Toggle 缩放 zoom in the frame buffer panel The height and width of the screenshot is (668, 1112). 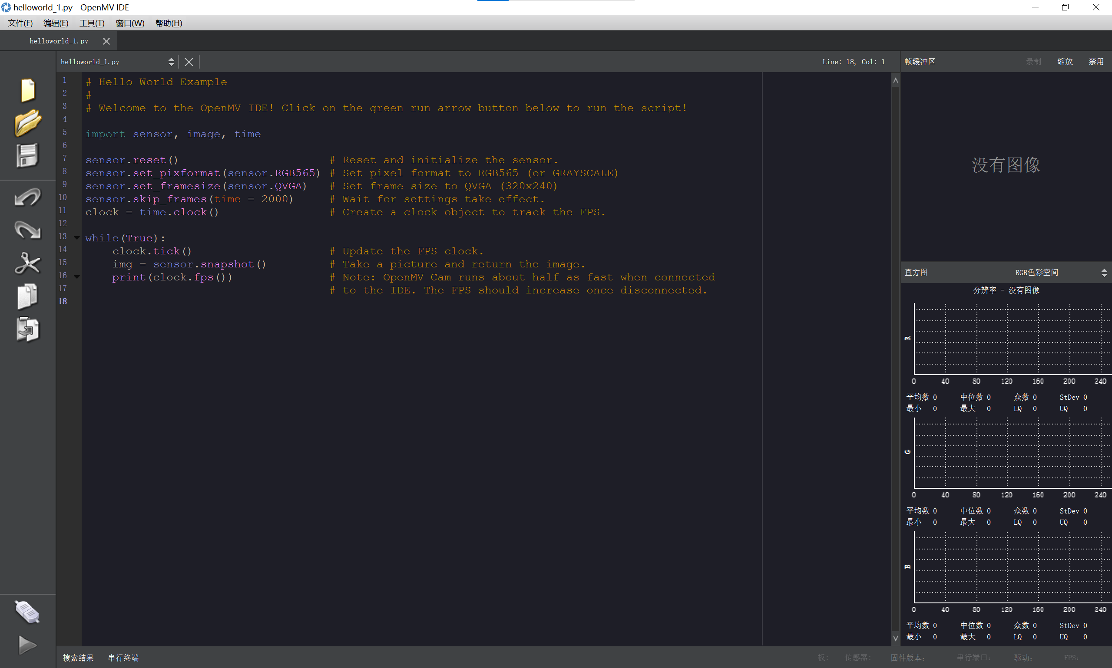pyautogui.click(x=1065, y=62)
